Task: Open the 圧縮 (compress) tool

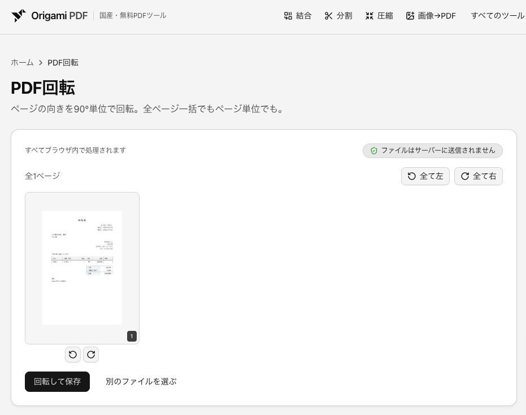Action: pyautogui.click(x=379, y=16)
